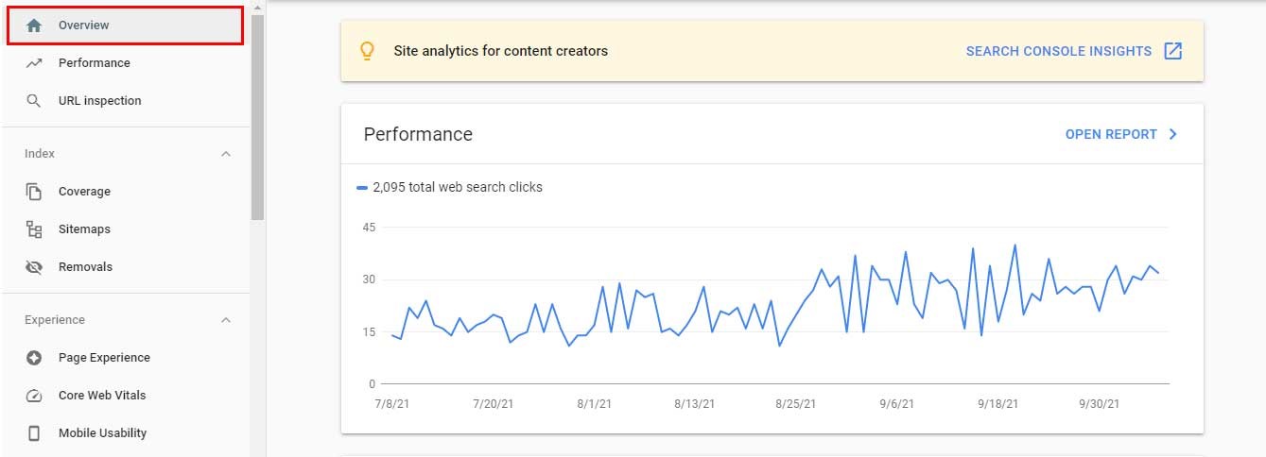Collapse the Index section chevron

225,154
